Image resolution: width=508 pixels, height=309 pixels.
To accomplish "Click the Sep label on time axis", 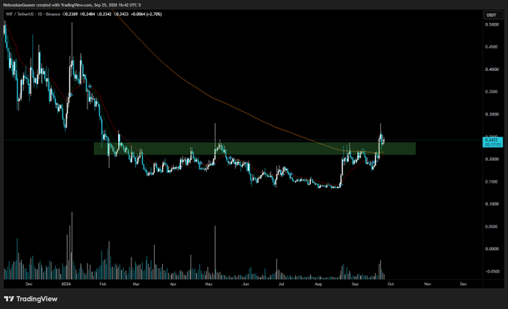I will (x=355, y=284).
